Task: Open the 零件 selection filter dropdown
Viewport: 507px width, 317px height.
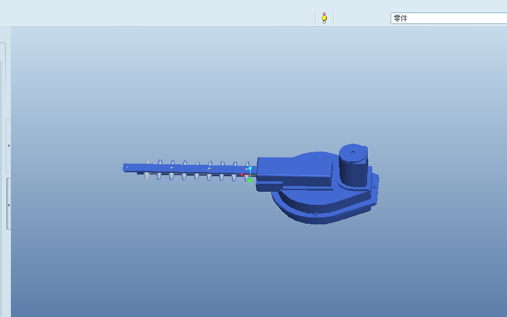Action: point(449,18)
